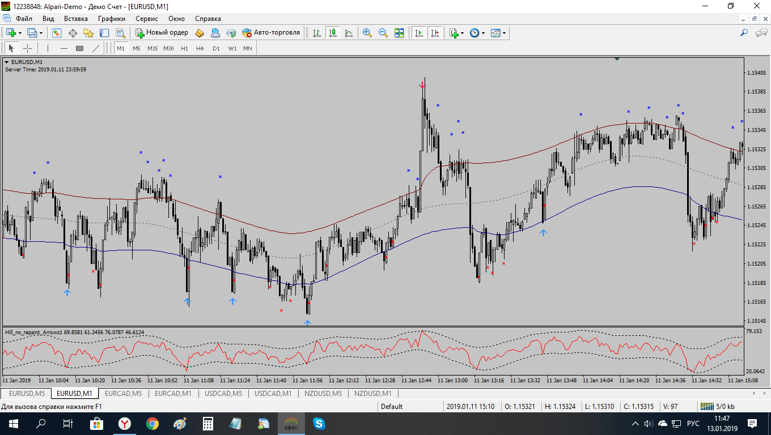Screen dimensions: 771x435
Task: Open the Calculator taskbar icon
Action: 208,423
